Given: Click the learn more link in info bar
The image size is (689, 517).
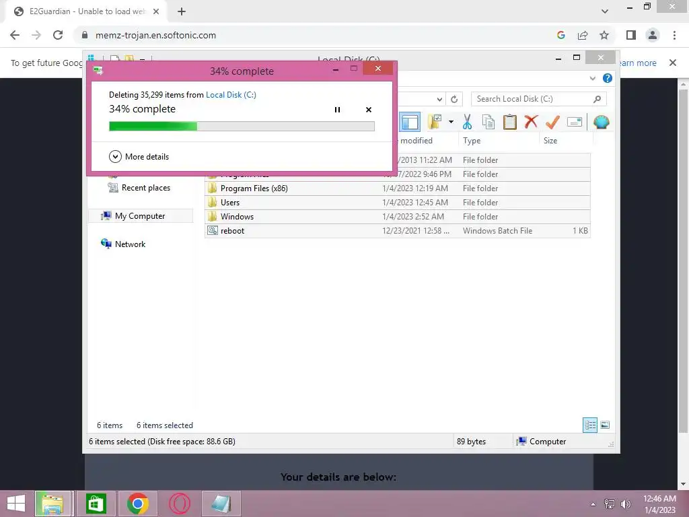Looking at the screenshot, I should coord(637,63).
